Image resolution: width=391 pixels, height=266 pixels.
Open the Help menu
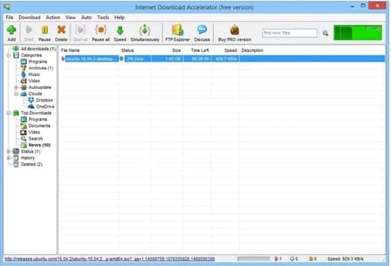[x=120, y=18]
